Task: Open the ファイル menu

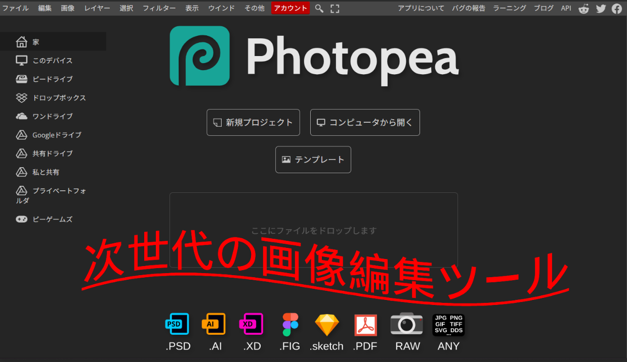Action: coord(16,8)
